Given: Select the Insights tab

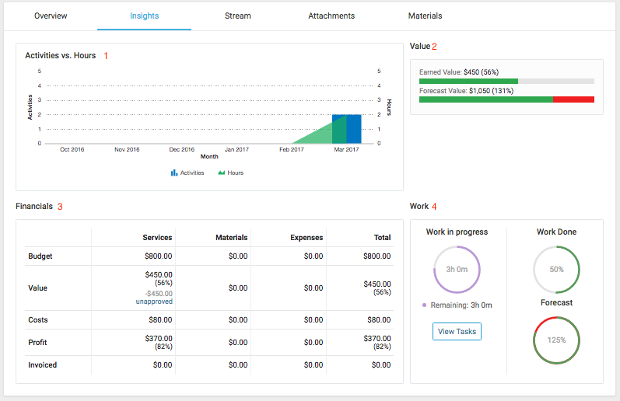Looking at the screenshot, I should (144, 16).
